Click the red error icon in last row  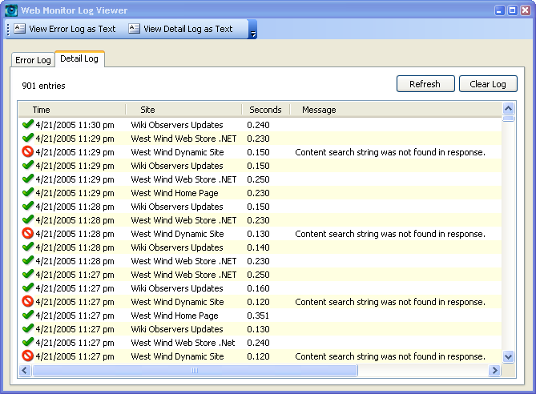28,356
